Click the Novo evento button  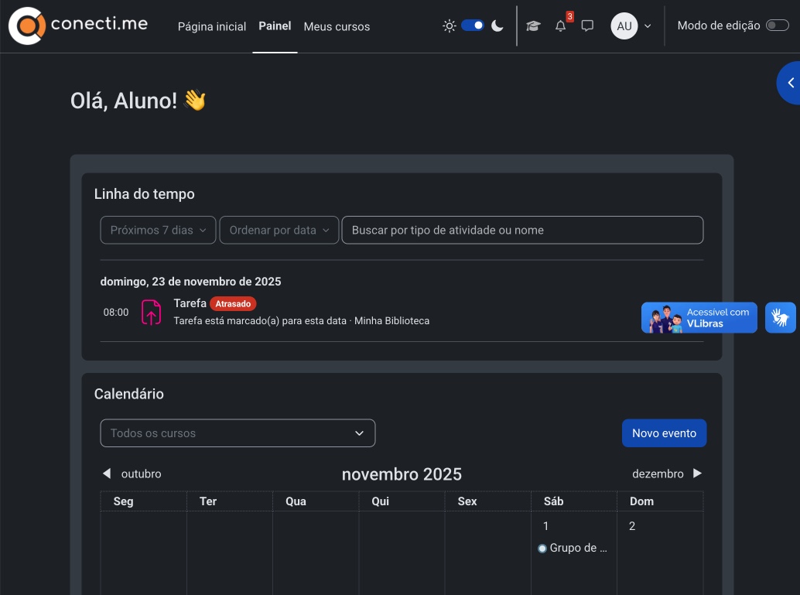664,433
